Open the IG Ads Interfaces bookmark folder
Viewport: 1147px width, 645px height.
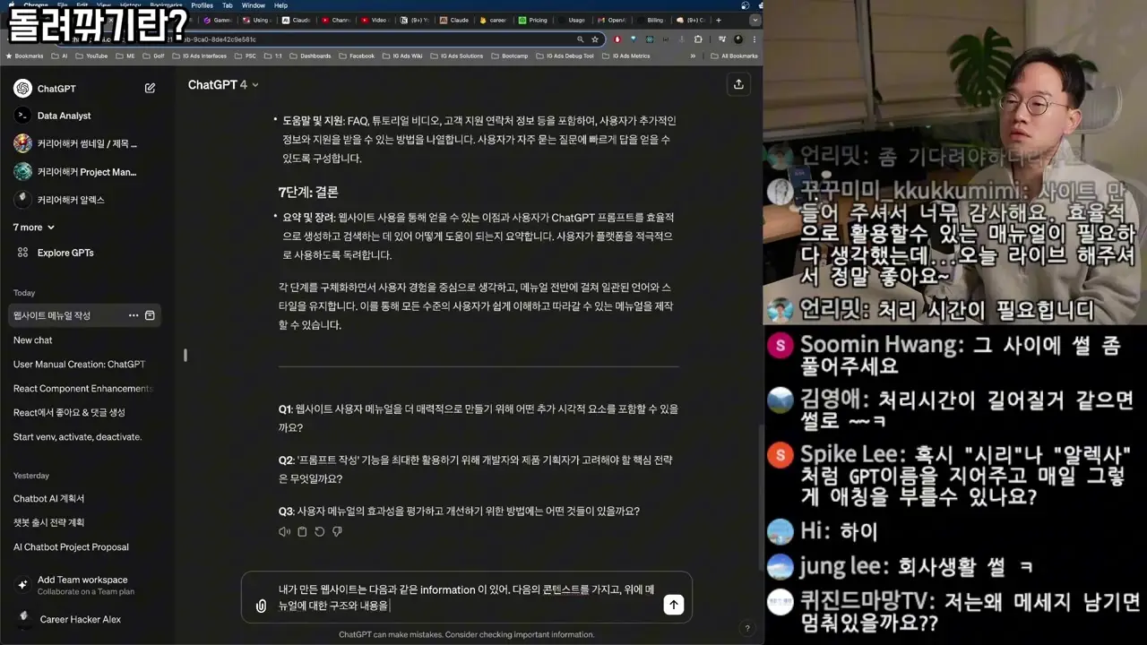coord(198,56)
